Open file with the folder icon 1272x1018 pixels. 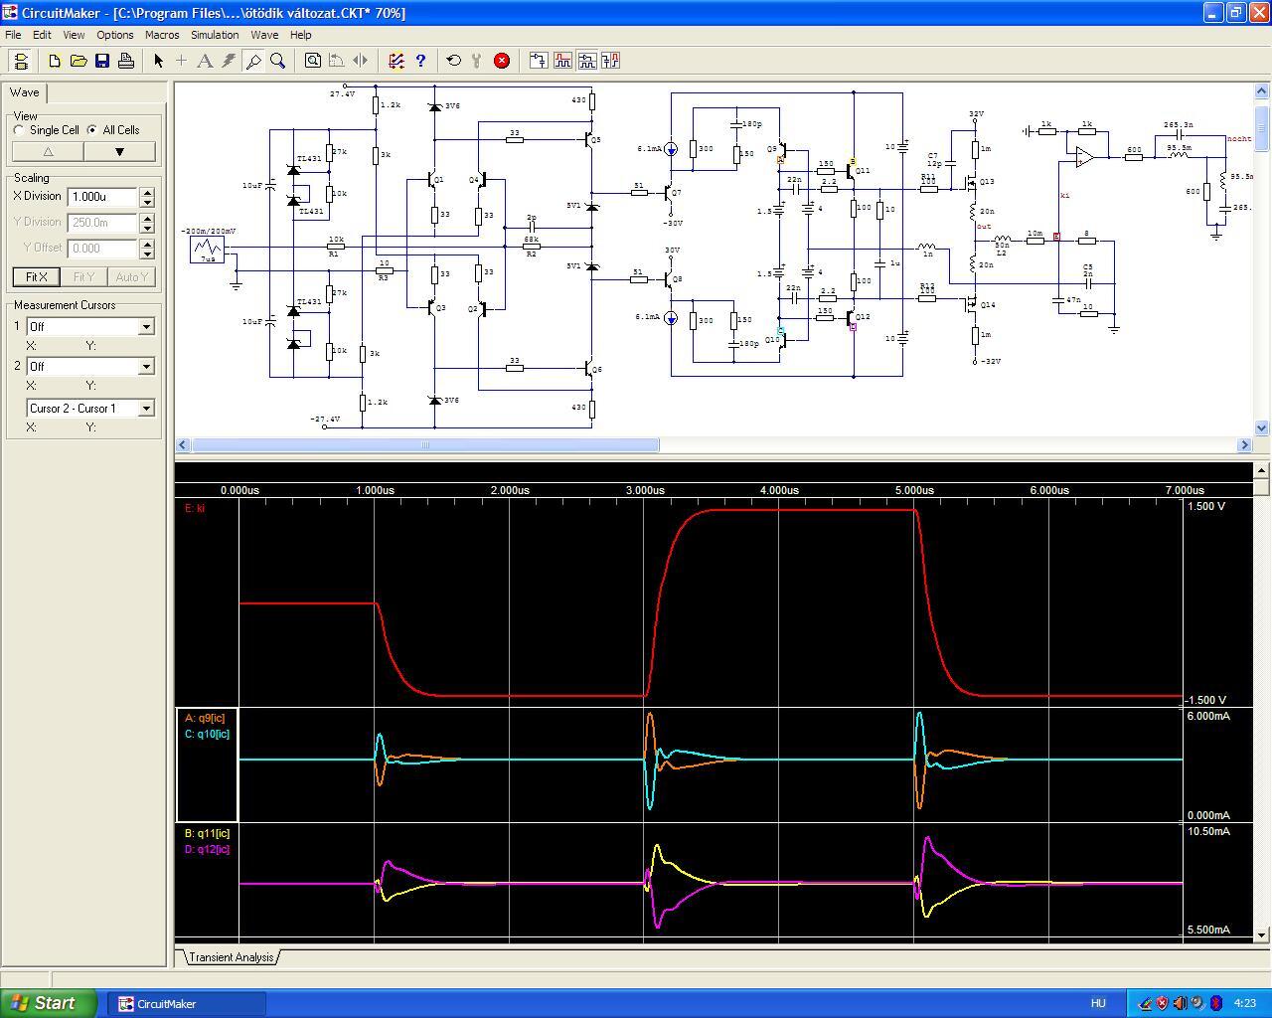(x=79, y=61)
